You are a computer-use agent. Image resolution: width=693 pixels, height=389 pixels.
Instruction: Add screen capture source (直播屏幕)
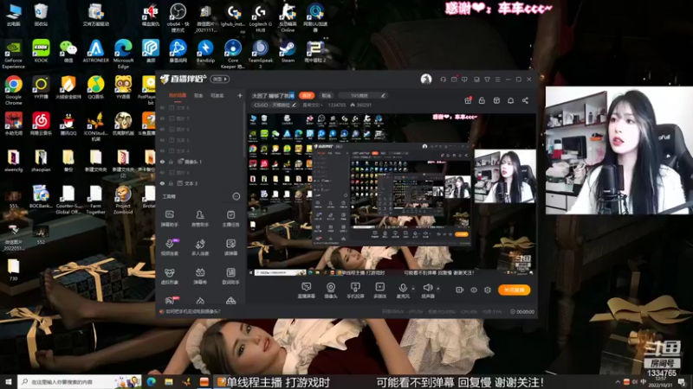tap(307, 290)
